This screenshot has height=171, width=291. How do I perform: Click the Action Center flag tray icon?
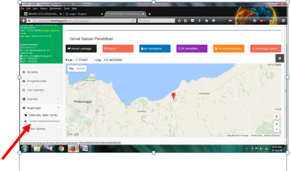click(256, 149)
